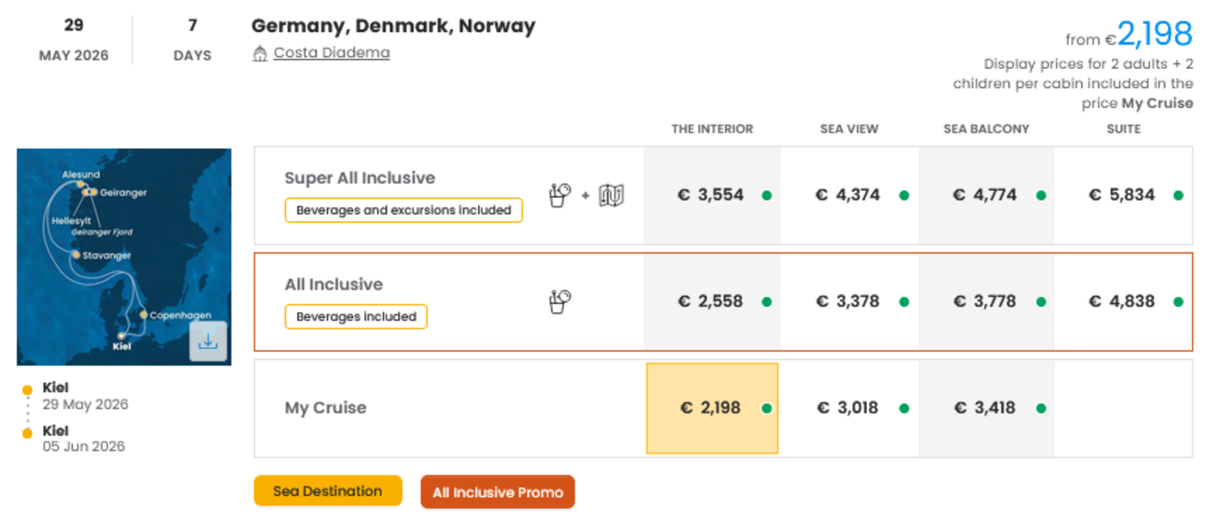Click the beverages icon in All Inclusive row
Viewport: 1206px width, 531px height.
(x=559, y=301)
